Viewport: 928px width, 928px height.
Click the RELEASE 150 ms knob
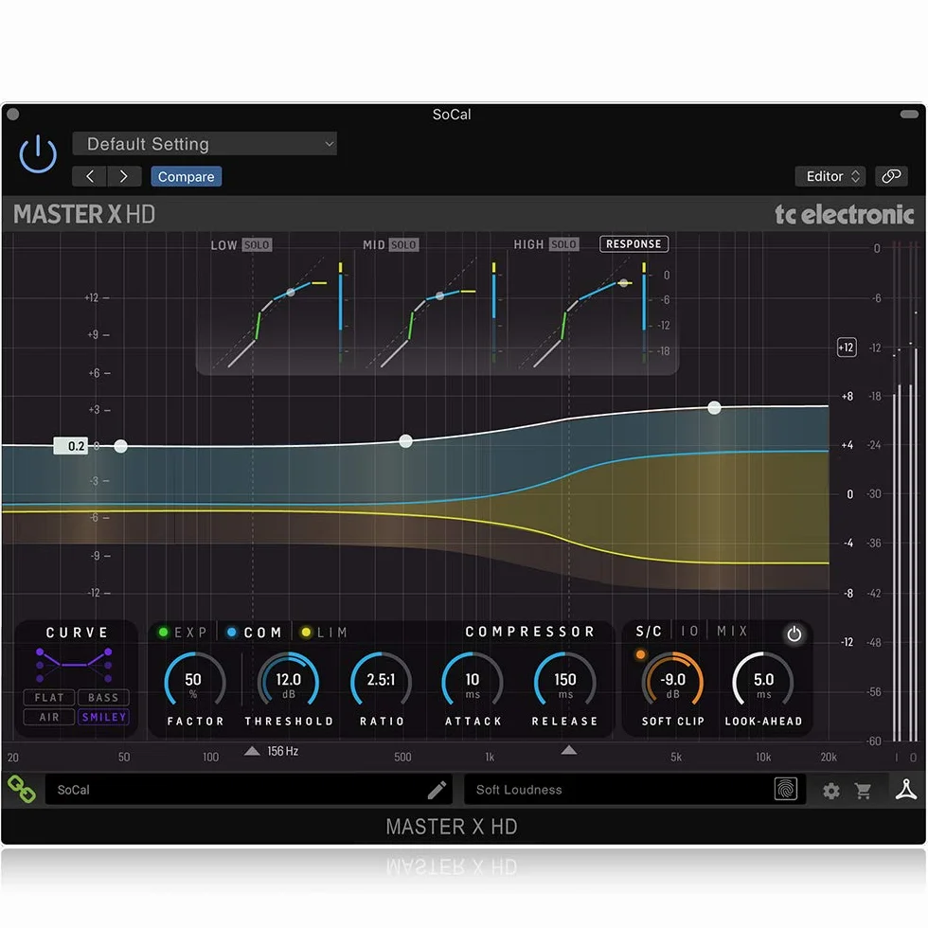(x=564, y=681)
